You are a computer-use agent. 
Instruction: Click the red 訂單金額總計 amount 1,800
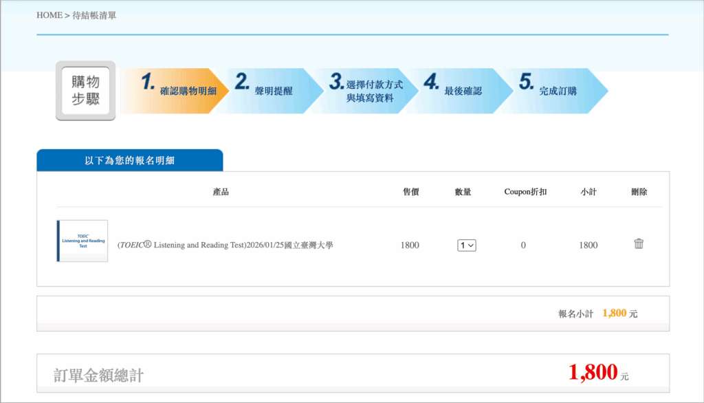tap(593, 373)
